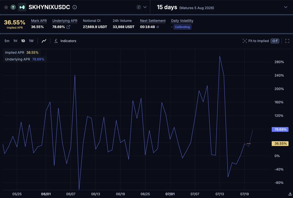
Task: Click the Underlying APR 78.69% legend
Action: point(25,60)
